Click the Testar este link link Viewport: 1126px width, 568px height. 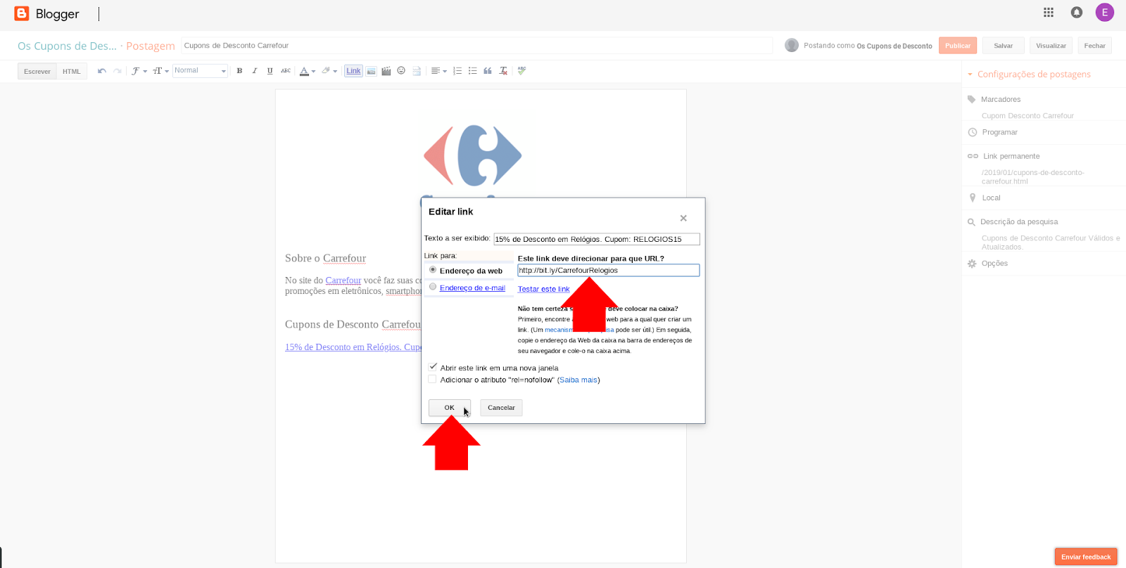click(x=544, y=289)
